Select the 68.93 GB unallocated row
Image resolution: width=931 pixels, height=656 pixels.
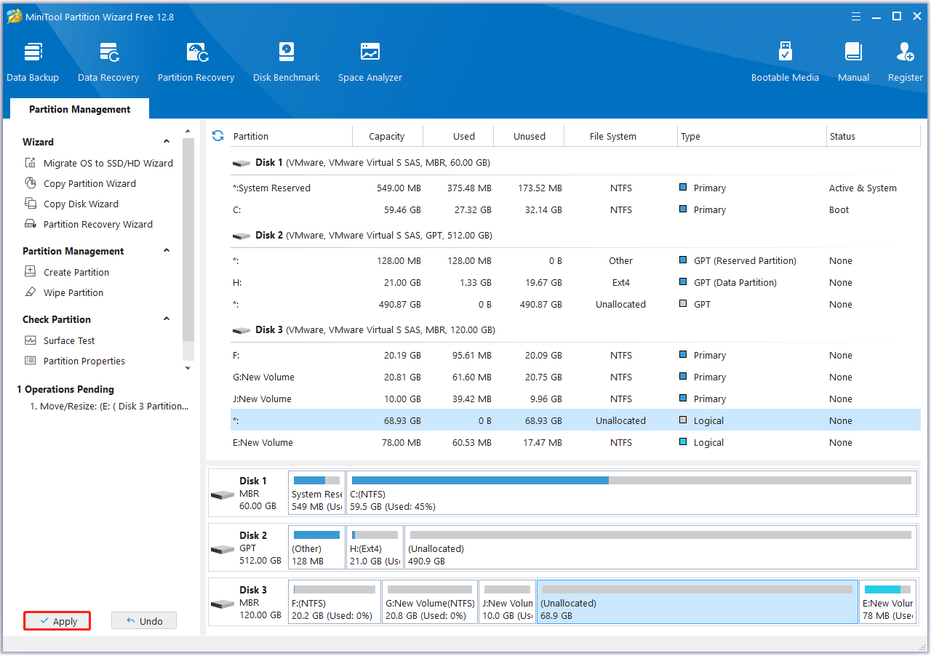click(575, 421)
